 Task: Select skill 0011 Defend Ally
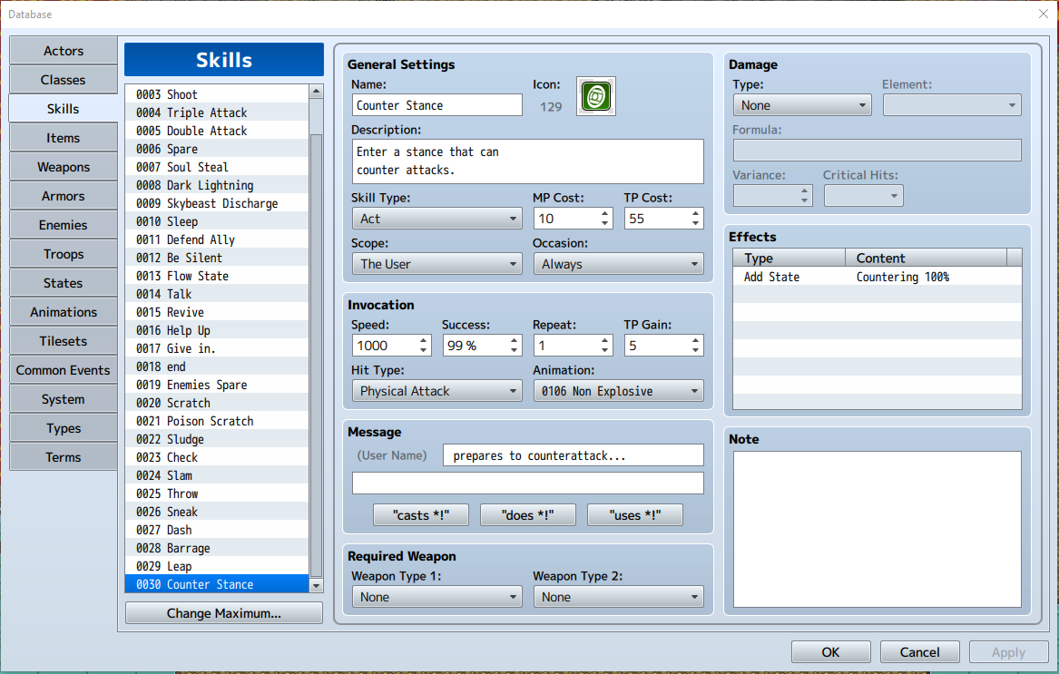pyautogui.click(x=217, y=239)
